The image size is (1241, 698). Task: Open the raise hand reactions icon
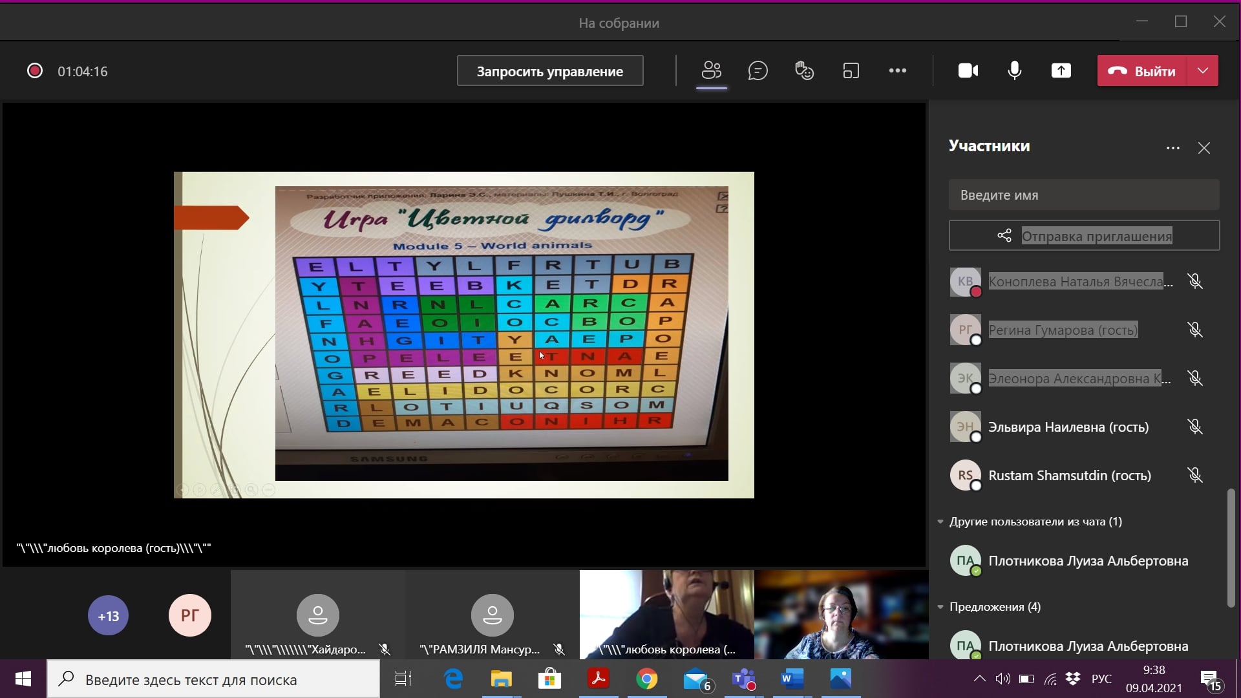click(804, 70)
